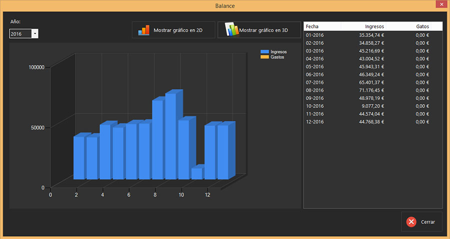Click the 45.216,69 € income value

tap(371, 51)
